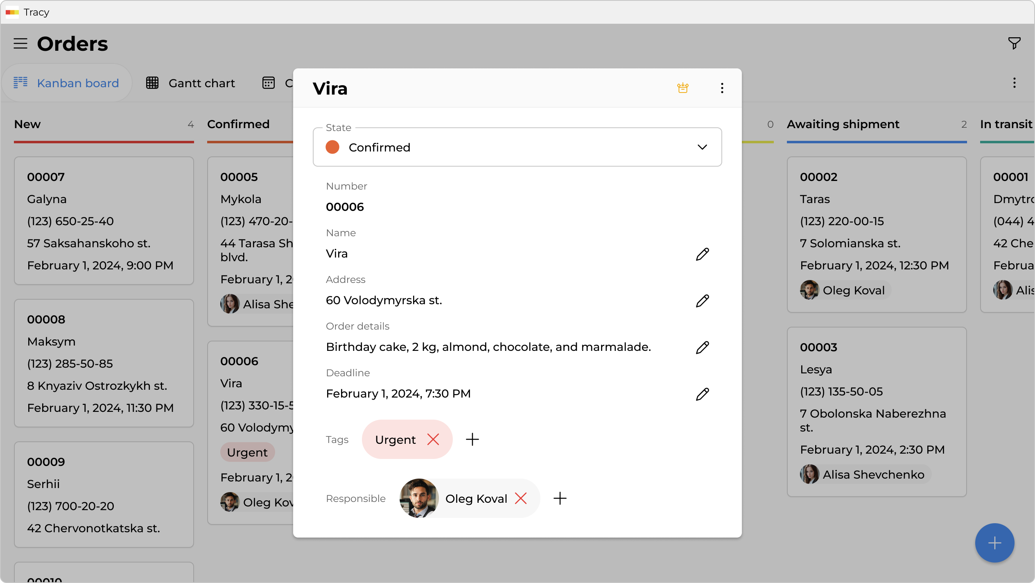Edit the Address with pencil icon
The height and width of the screenshot is (583, 1035).
pos(702,301)
